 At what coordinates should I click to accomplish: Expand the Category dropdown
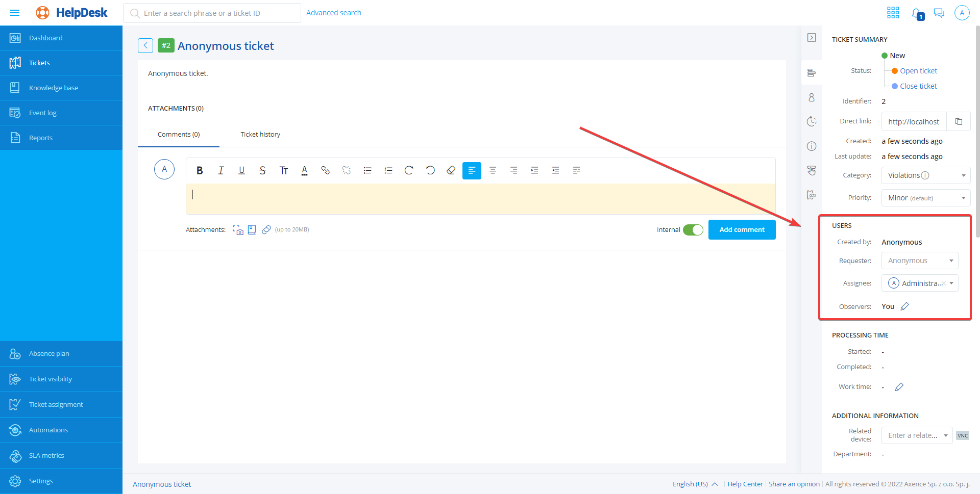pos(963,175)
